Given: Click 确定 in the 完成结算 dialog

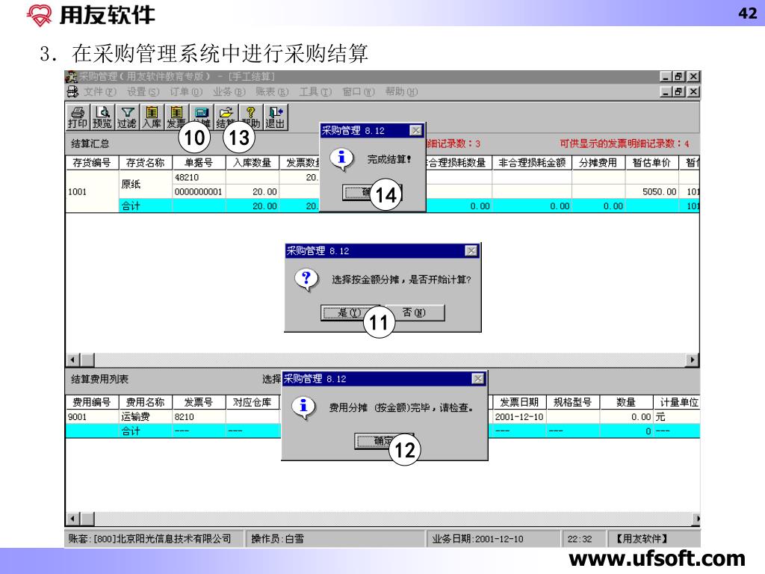Looking at the screenshot, I should [x=372, y=192].
